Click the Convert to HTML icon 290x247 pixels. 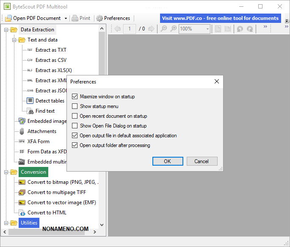click(x=22, y=213)
